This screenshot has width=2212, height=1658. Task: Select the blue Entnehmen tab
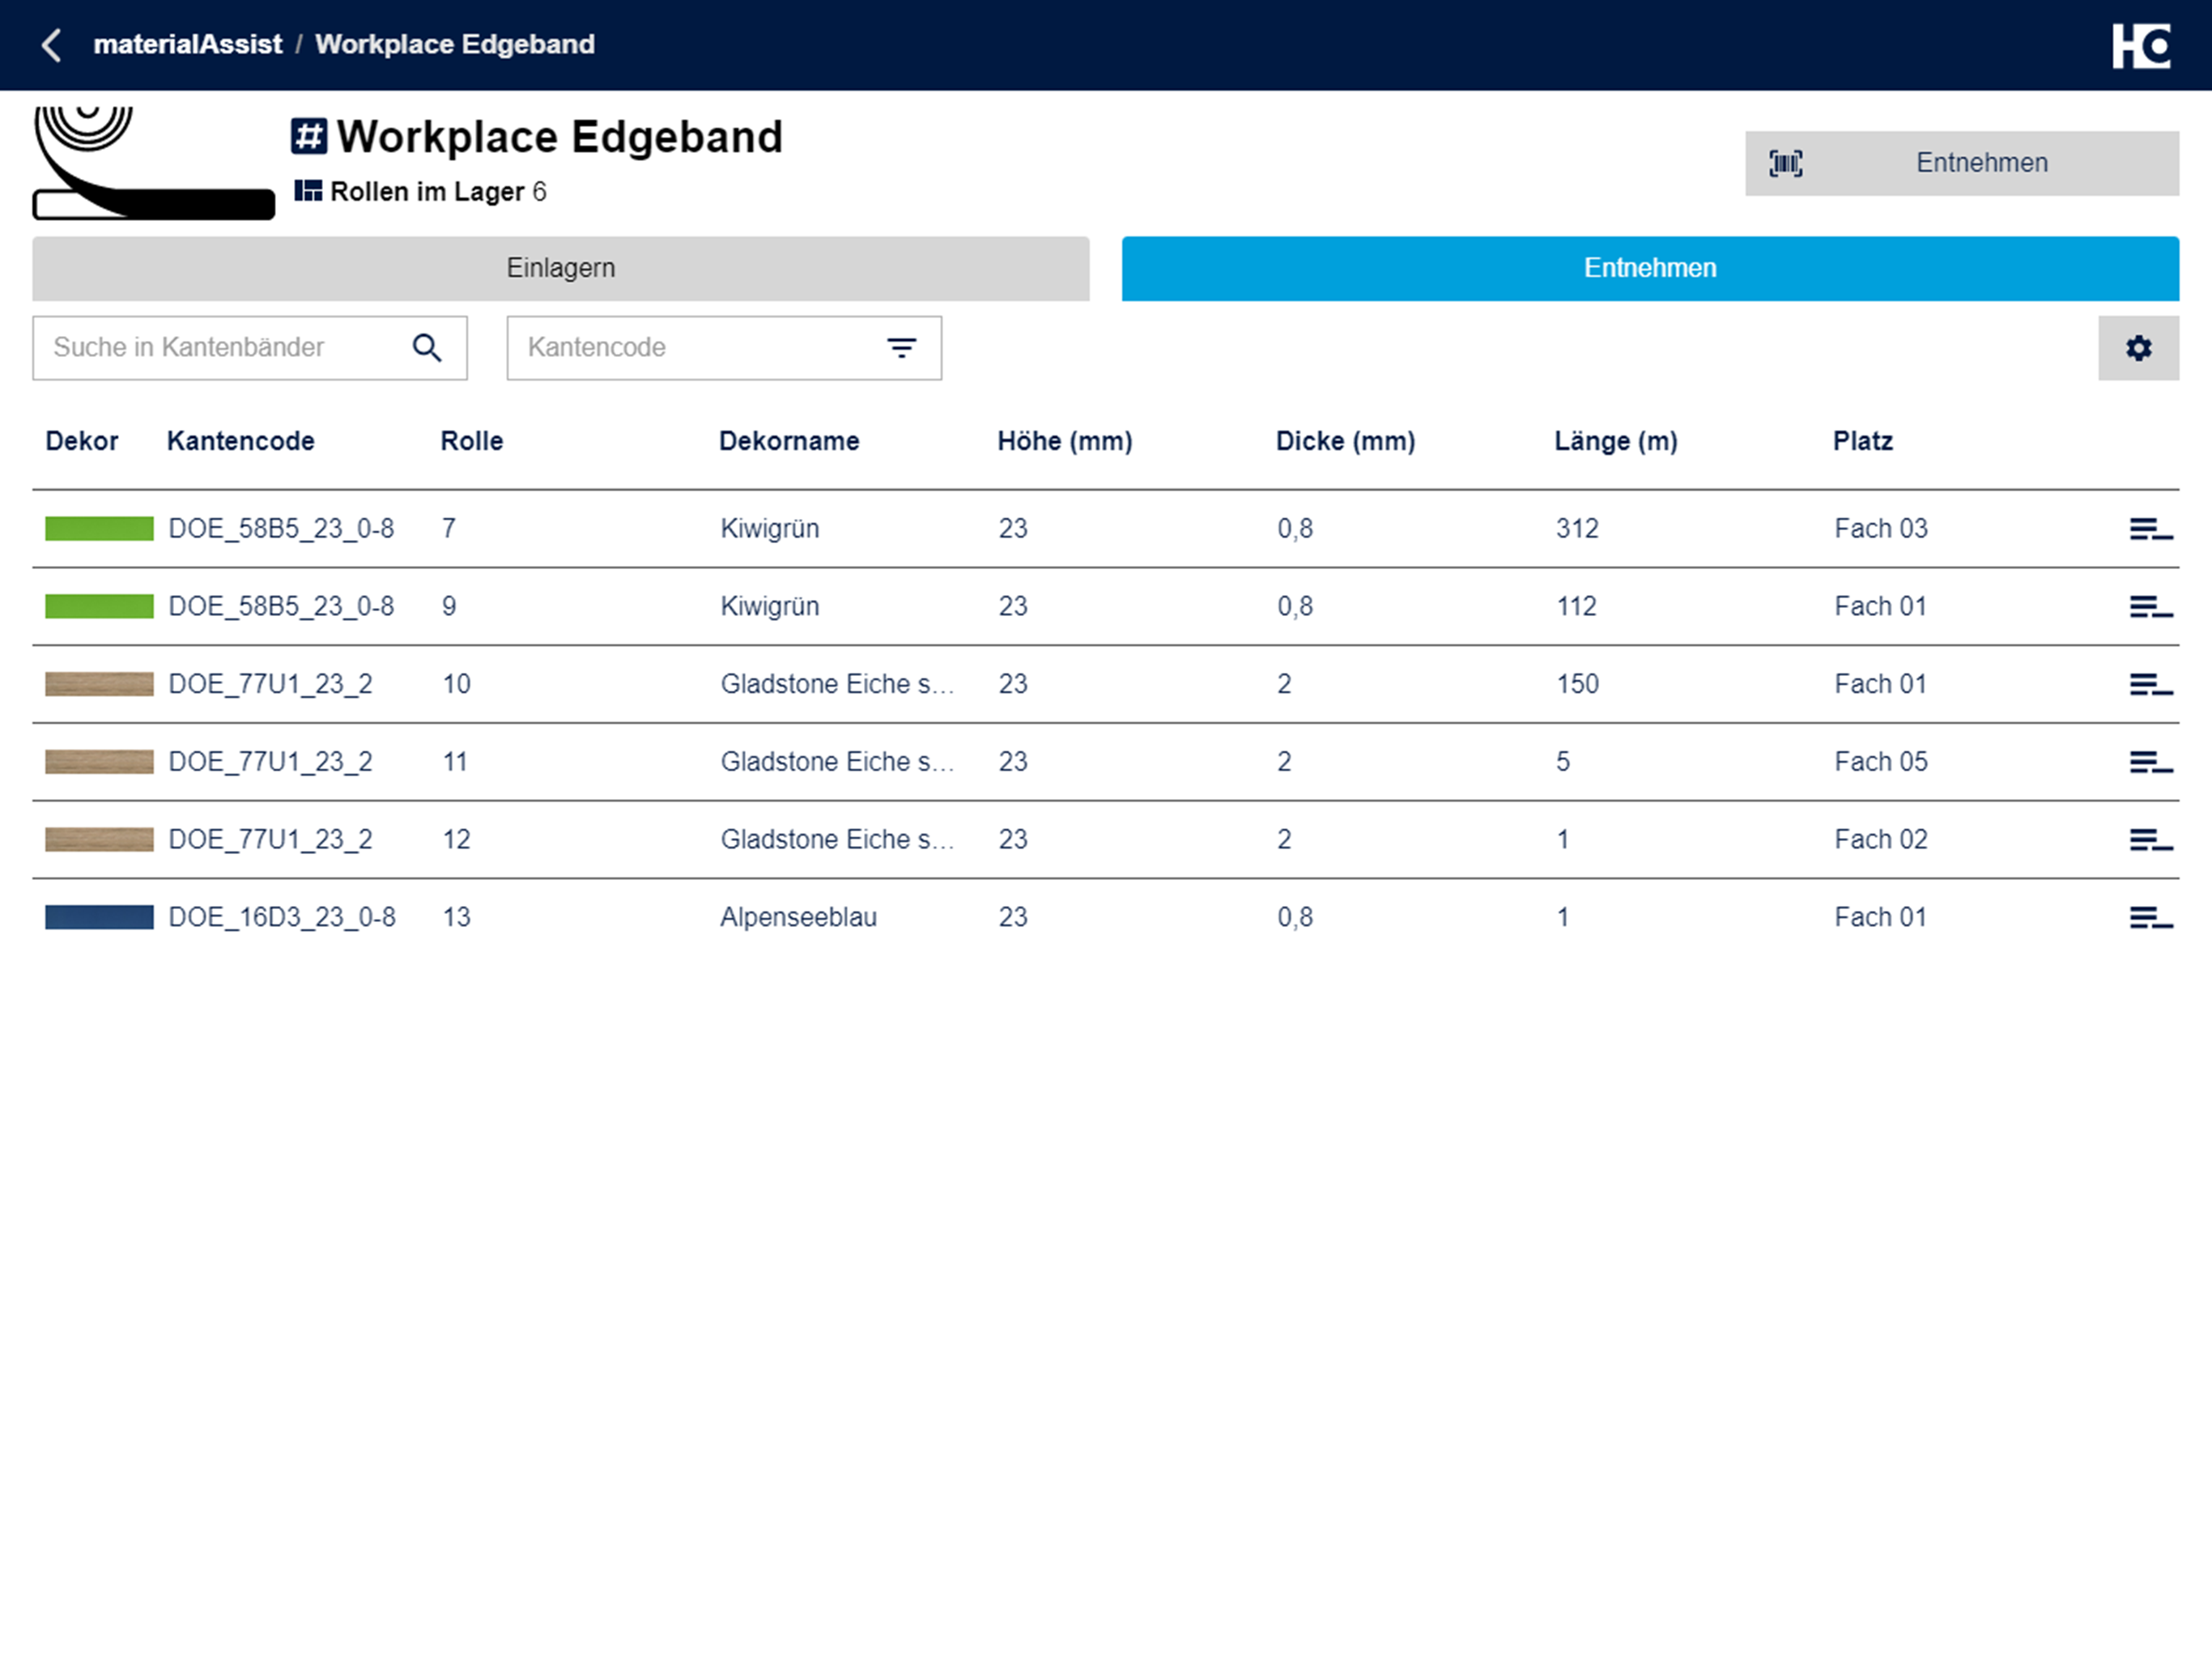(1650, 268)
